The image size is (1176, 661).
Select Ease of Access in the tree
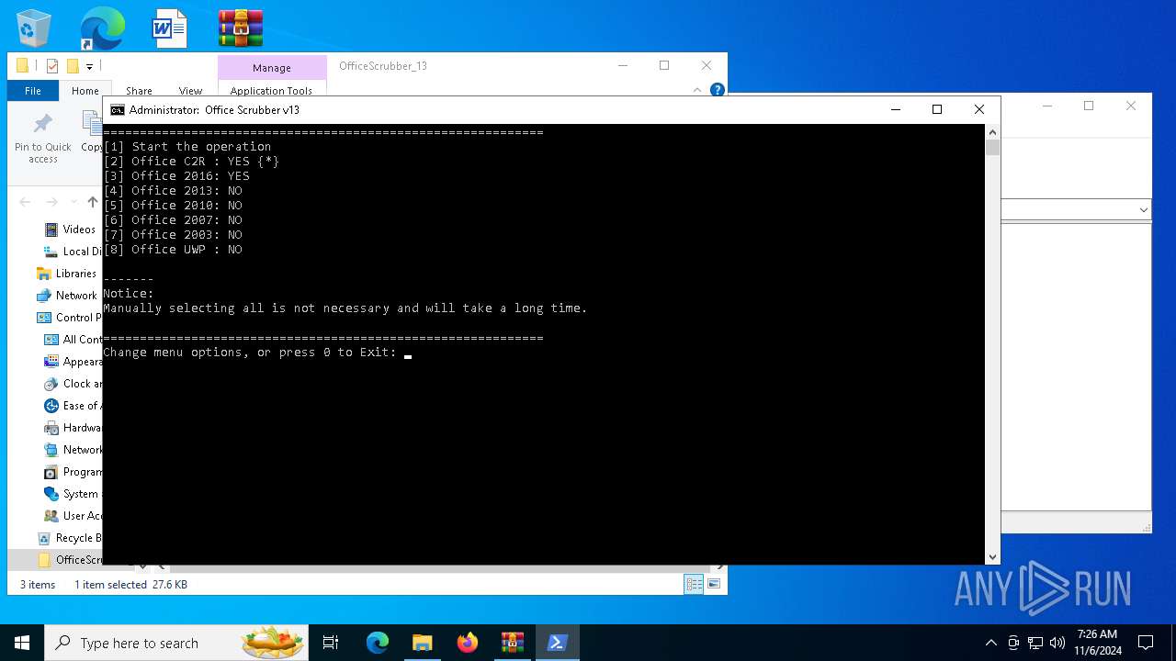point(73,406)
